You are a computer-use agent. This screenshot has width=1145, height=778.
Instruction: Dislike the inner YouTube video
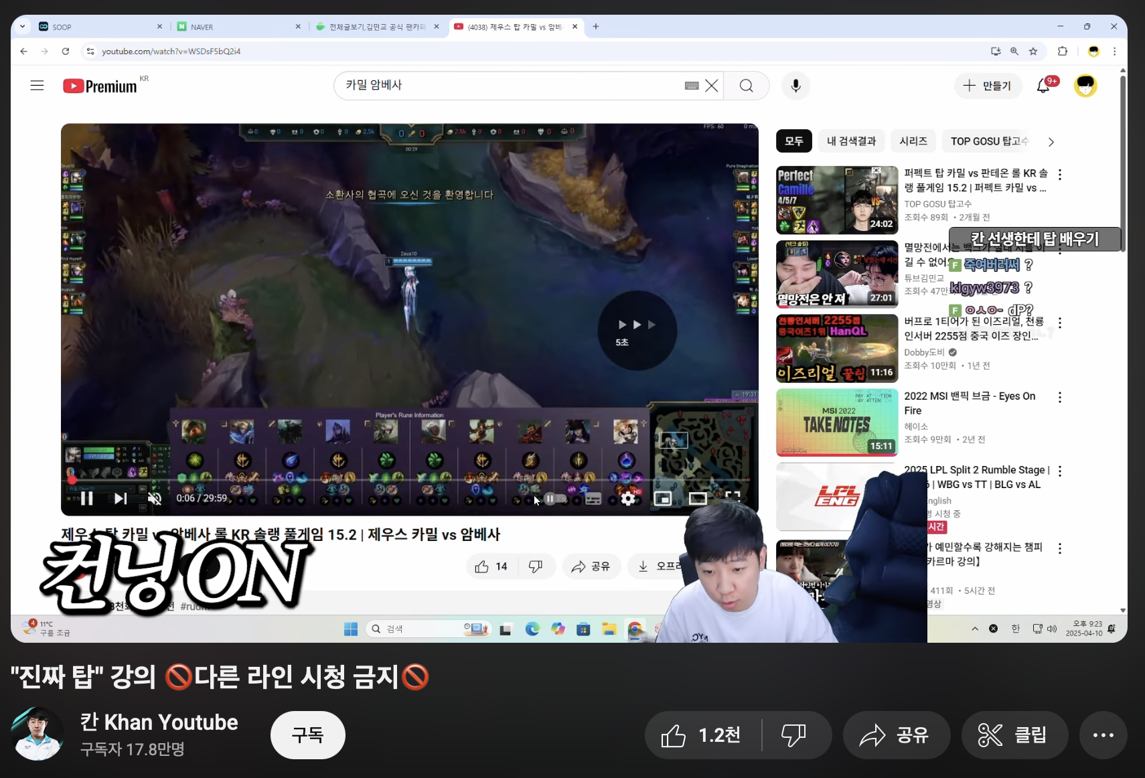(536, 566)
